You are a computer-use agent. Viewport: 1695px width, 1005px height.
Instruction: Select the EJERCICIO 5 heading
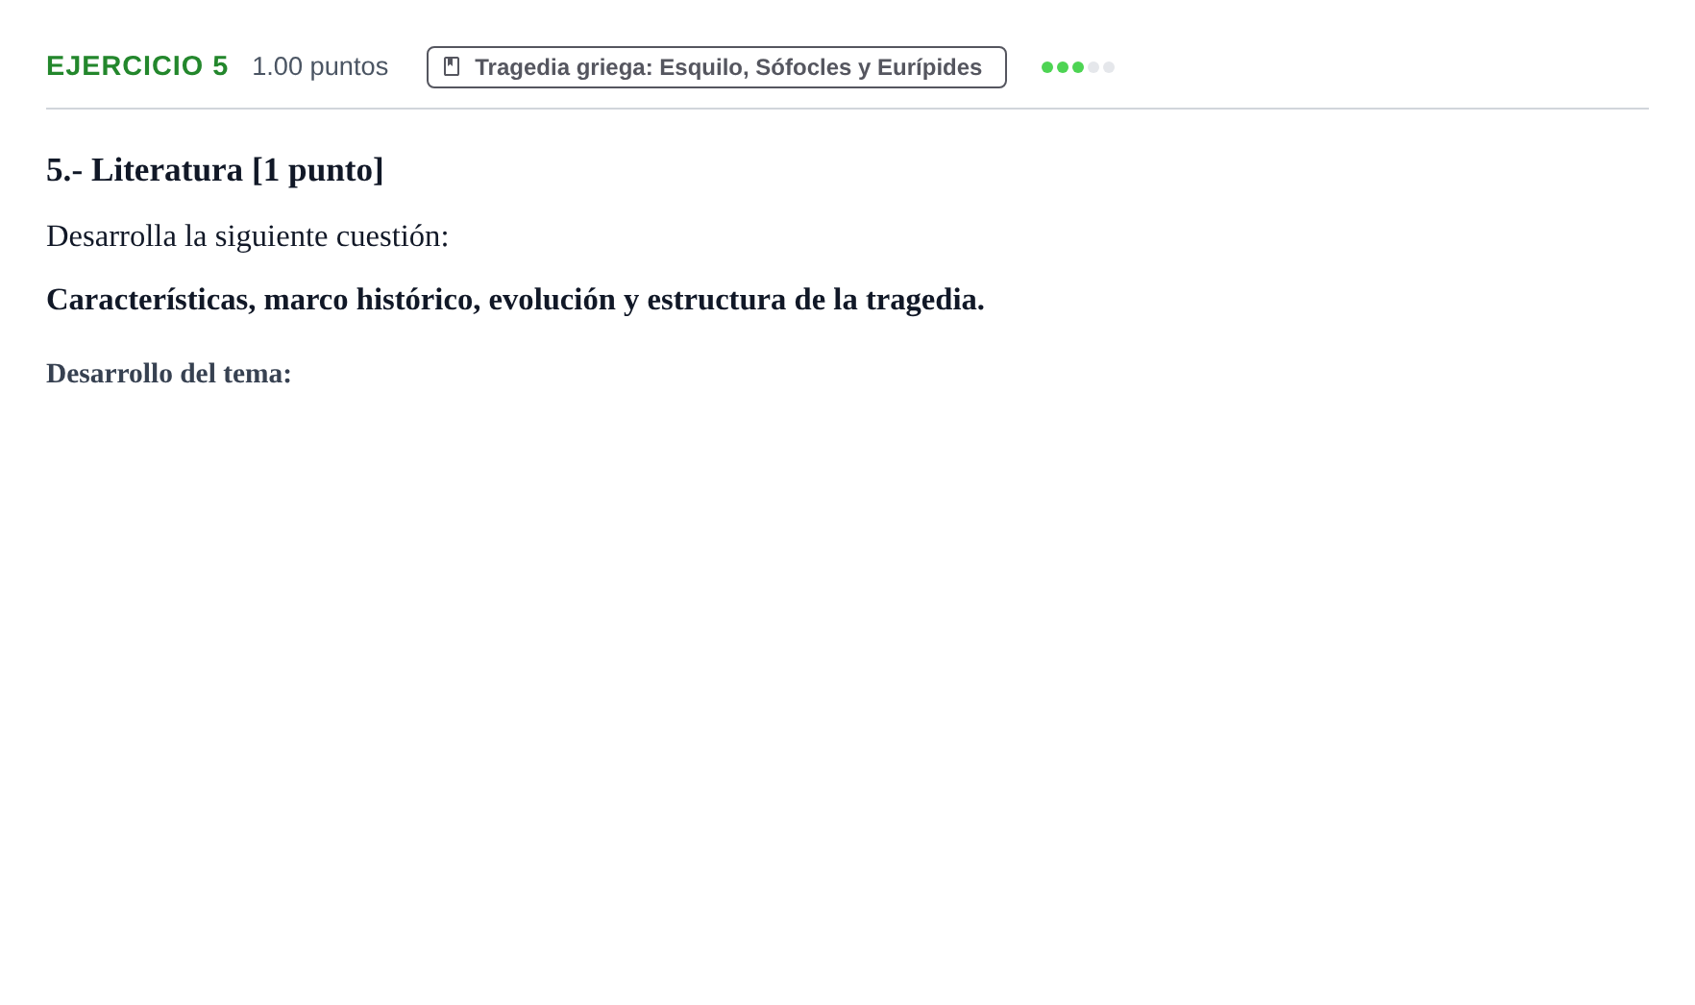coord(137,66)
